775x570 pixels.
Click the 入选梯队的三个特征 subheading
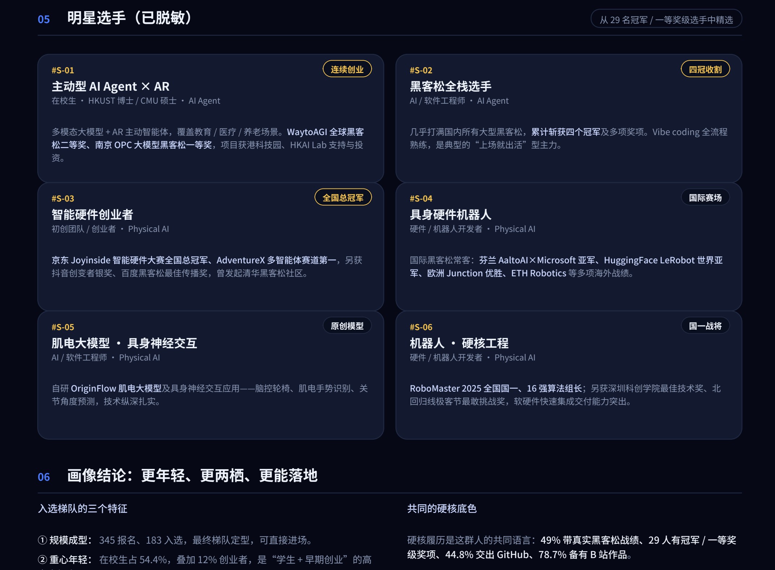coord(82,509)
